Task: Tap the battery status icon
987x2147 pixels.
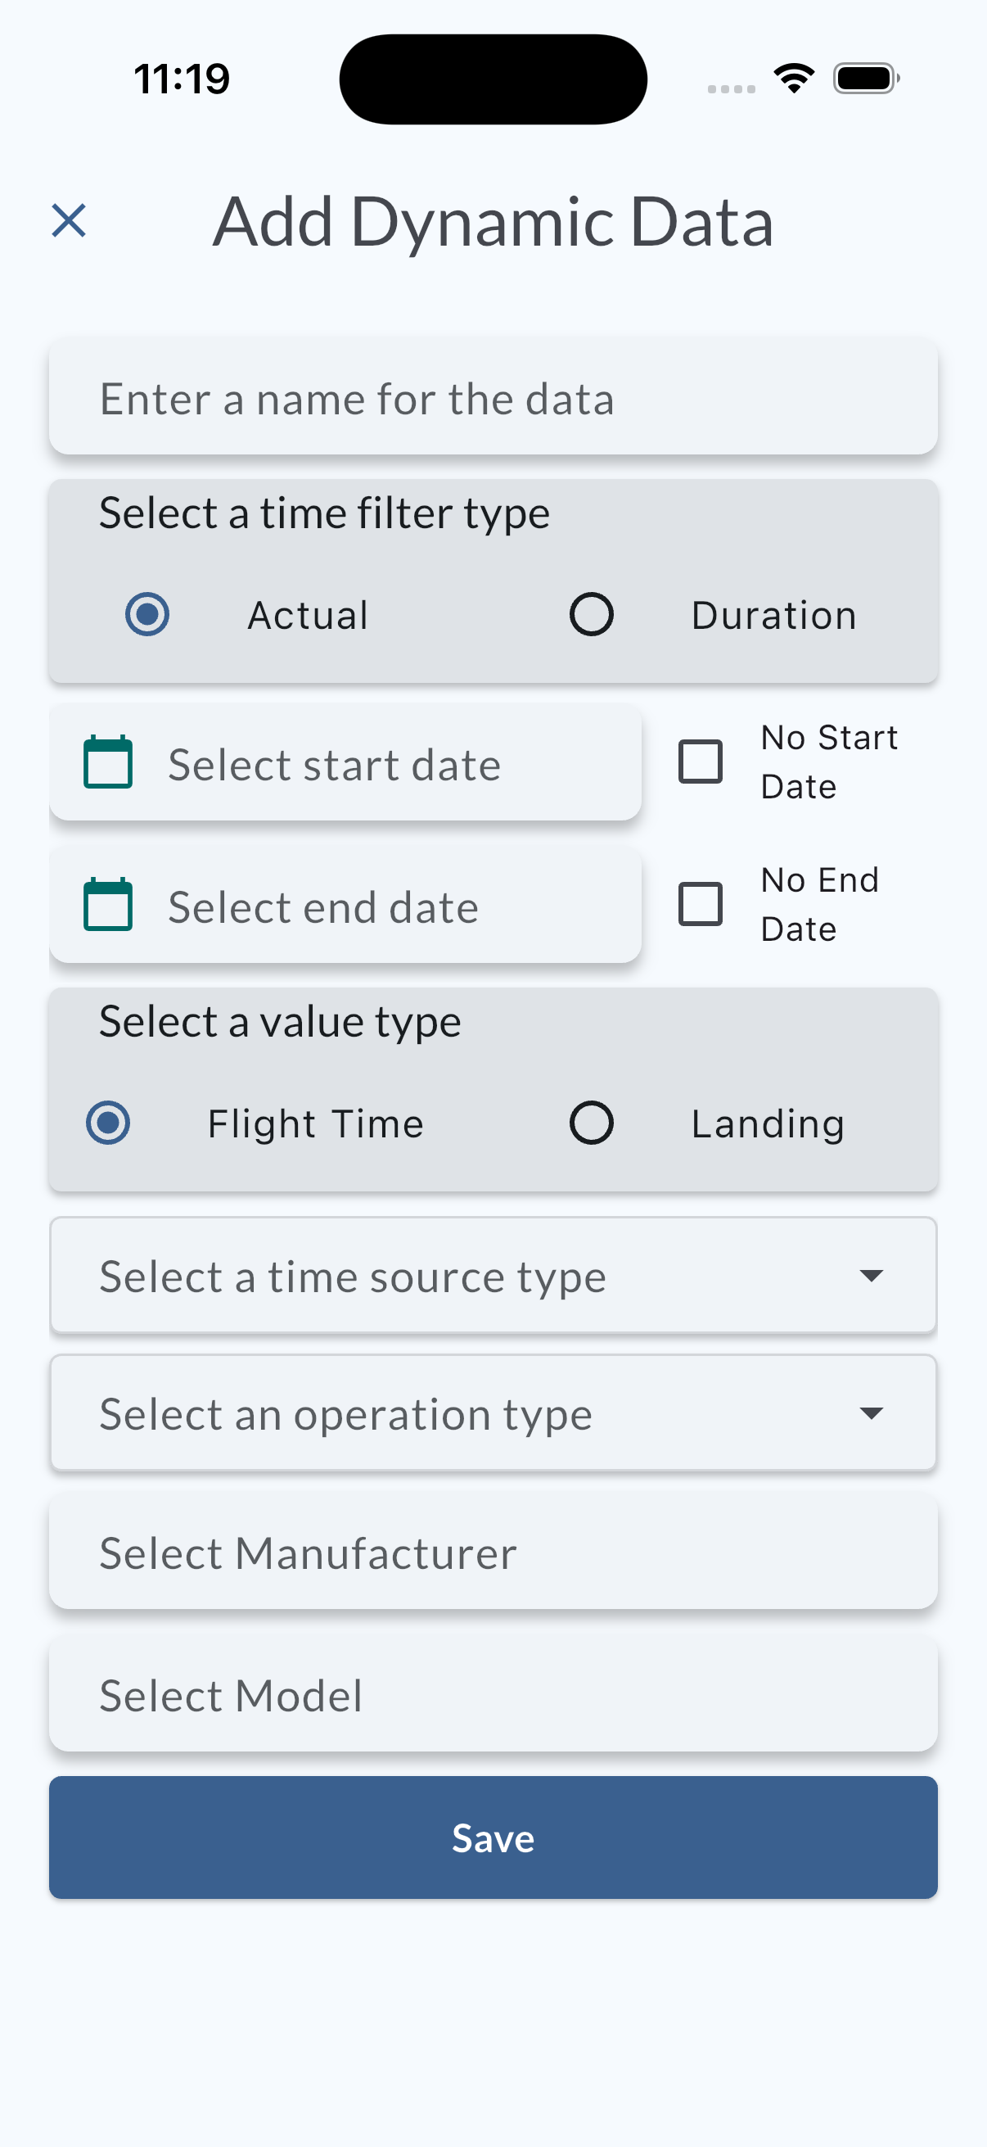Action: pyautogui.click(x=865, y=79)
